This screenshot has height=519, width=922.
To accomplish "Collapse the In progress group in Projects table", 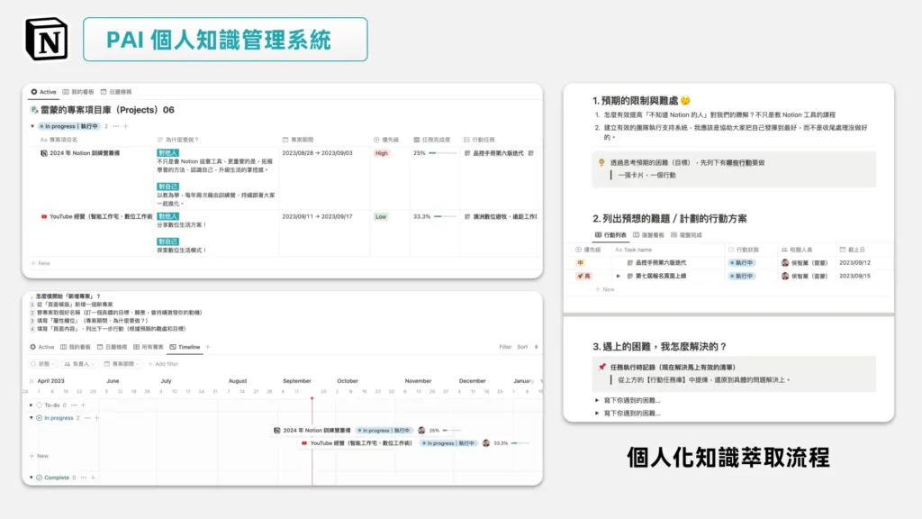I will (32, 126).
